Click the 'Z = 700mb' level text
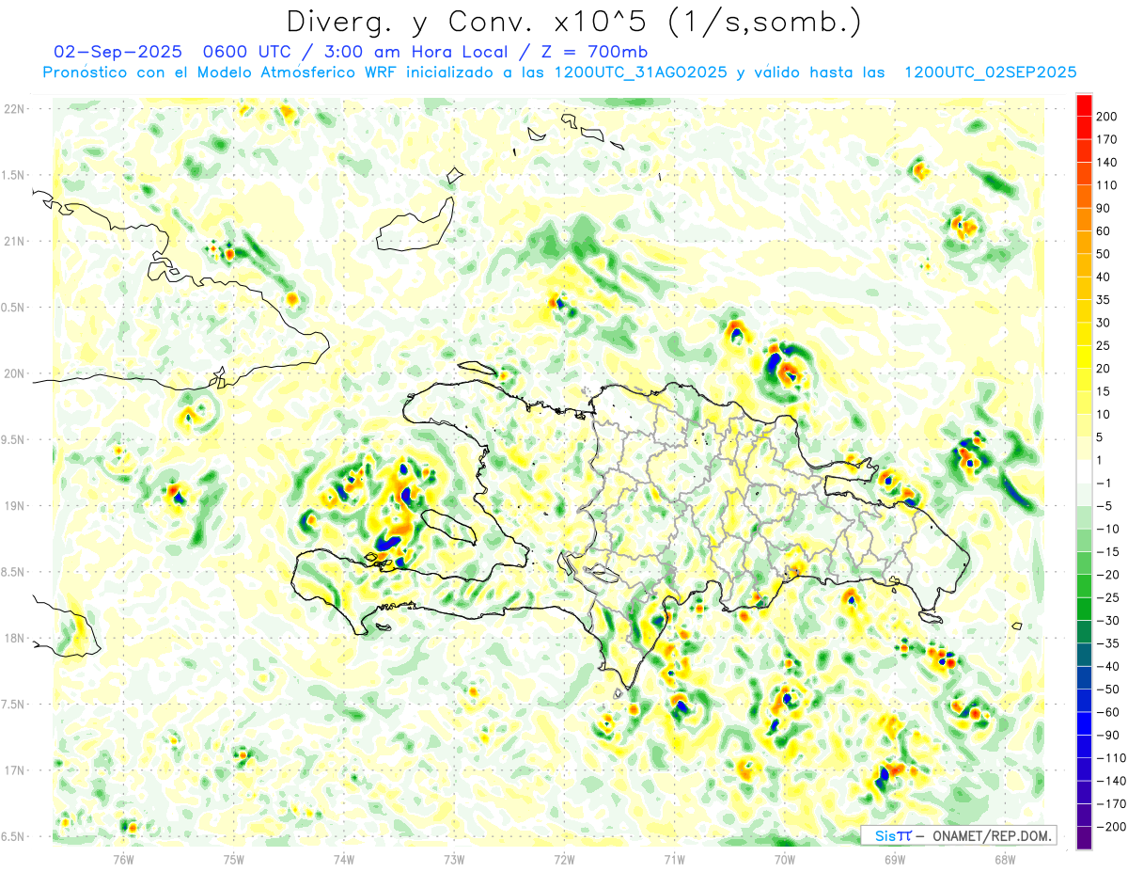Image resolution: width=1128 pixels, height=872 pixels. coord(594,52)
